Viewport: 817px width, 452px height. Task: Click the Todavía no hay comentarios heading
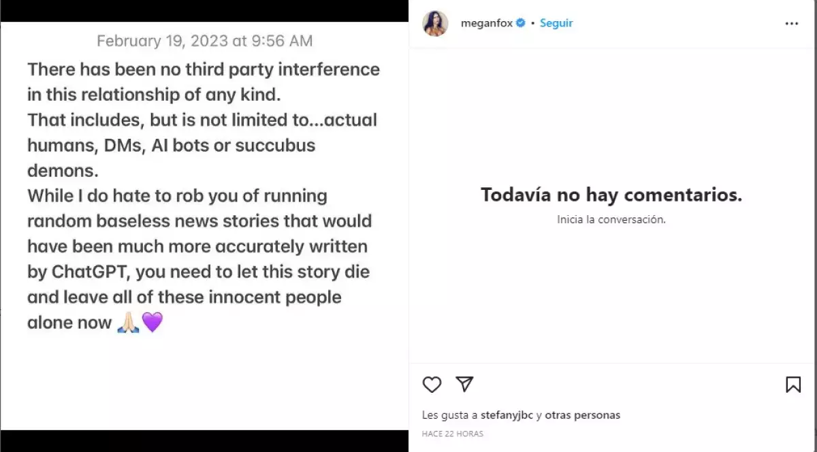611,195
